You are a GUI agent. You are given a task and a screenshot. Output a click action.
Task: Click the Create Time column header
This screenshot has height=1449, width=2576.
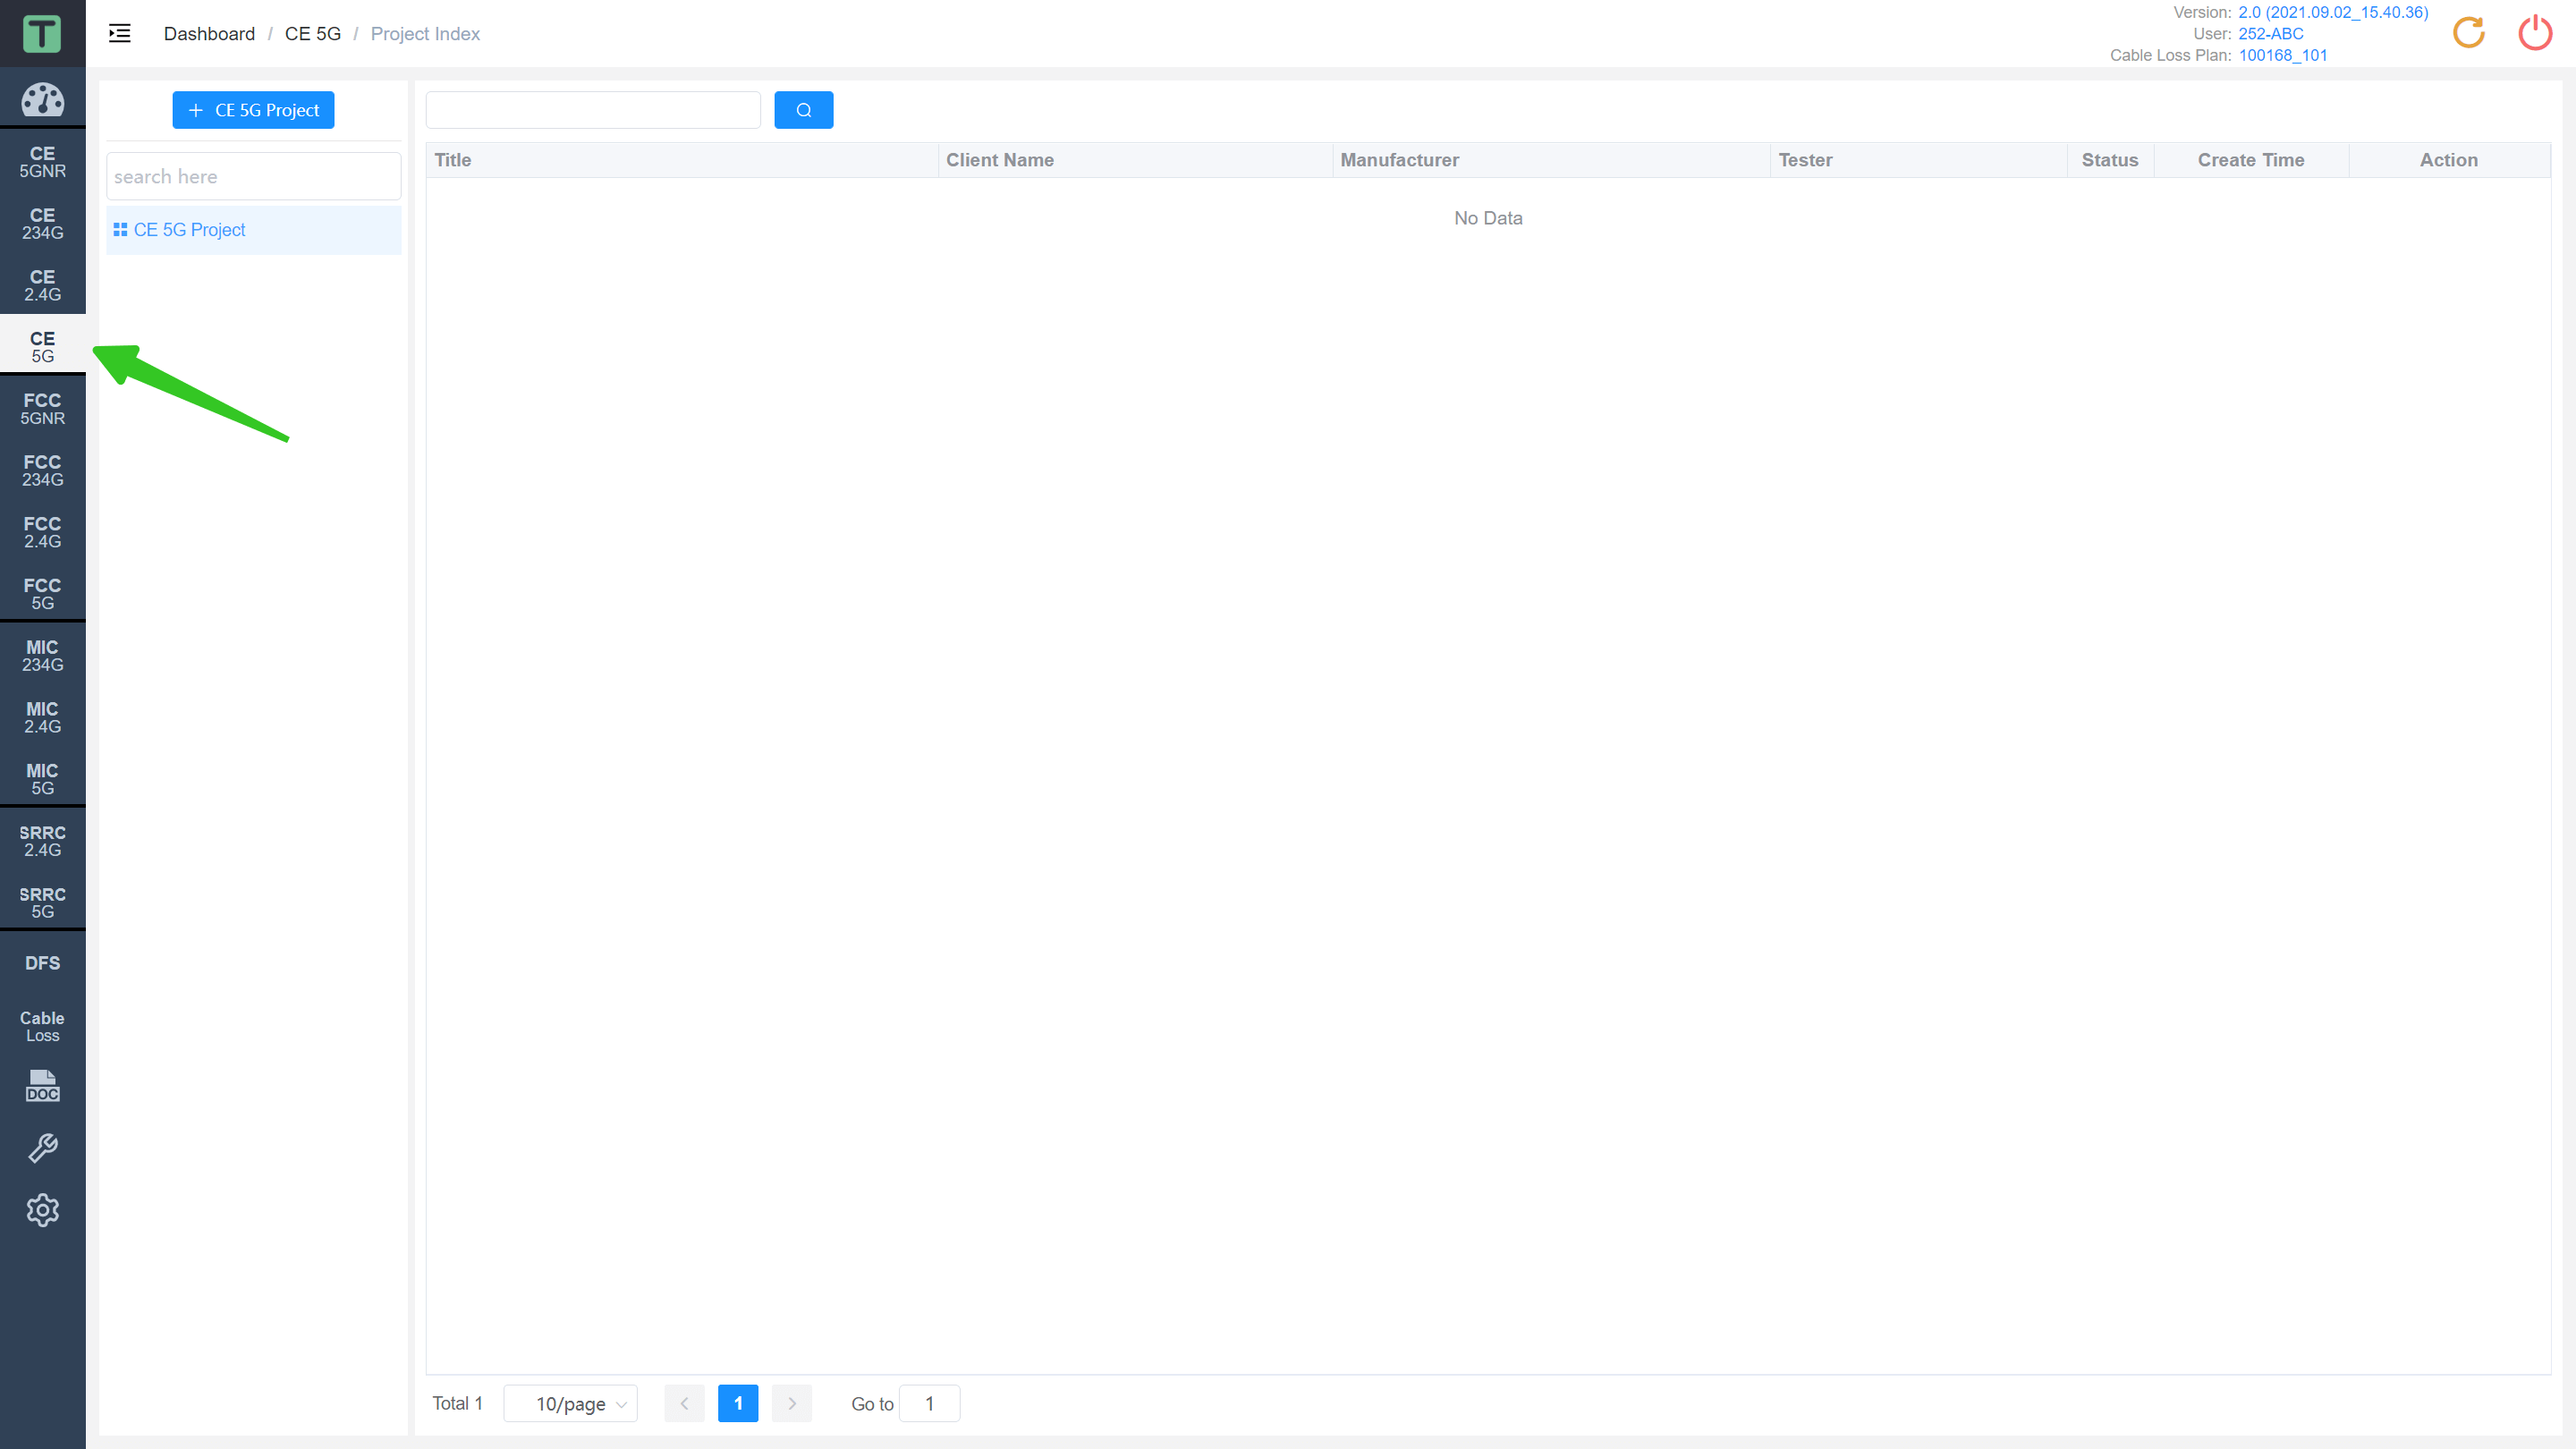(x=2251, y=160)
